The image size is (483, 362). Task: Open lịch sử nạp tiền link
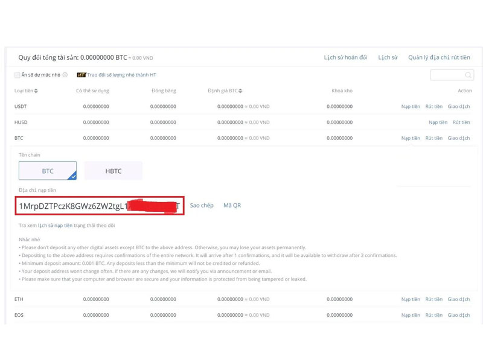pos(55,225)
